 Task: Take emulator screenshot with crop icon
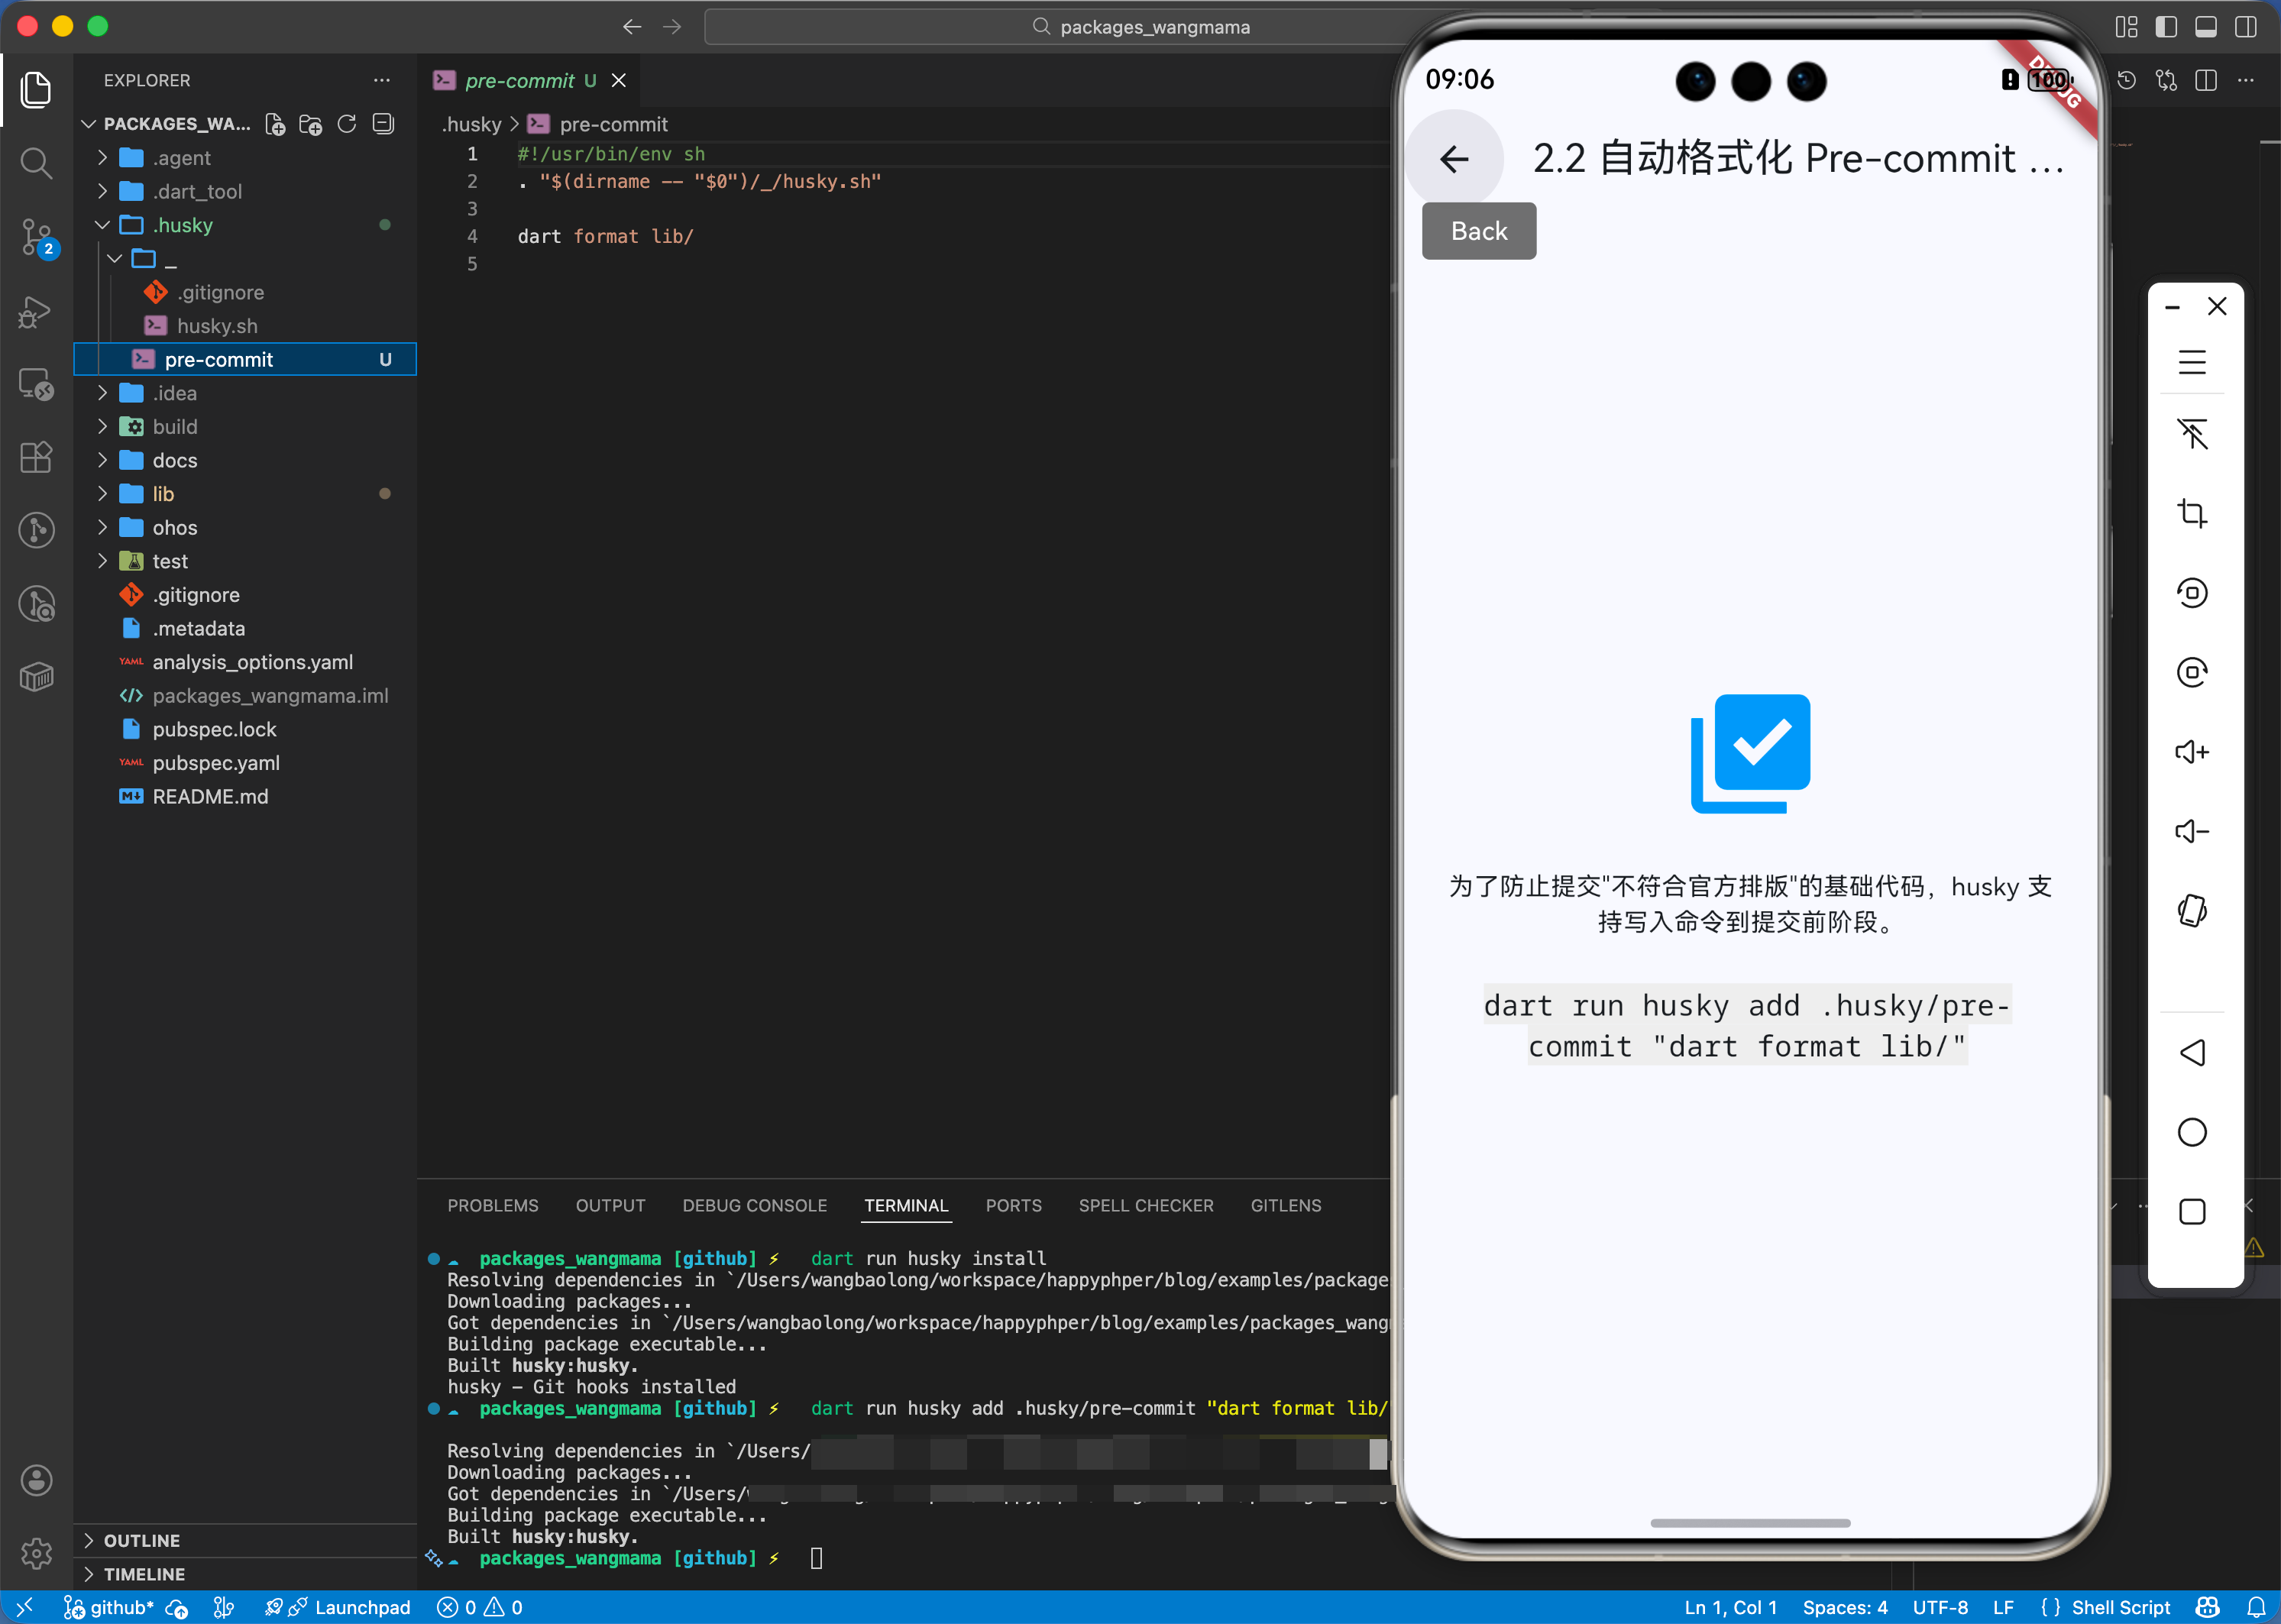click(2191, 513)
